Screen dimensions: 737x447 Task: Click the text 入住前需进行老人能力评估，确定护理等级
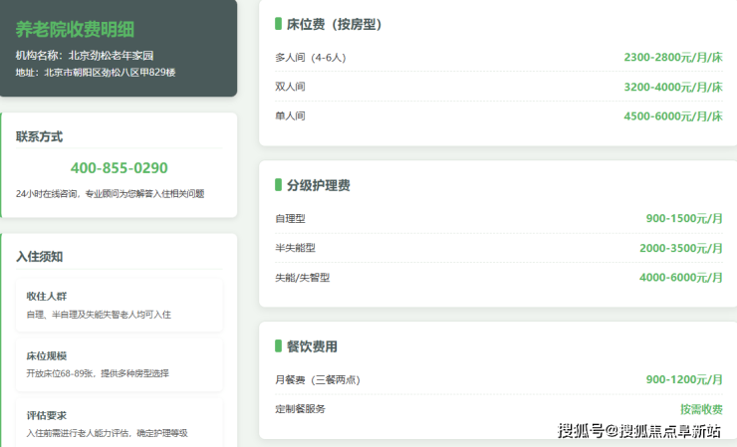[x=107, y=433]
